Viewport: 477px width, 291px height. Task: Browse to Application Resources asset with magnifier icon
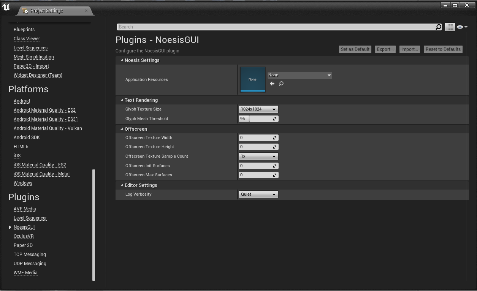(x=280, y=84)
